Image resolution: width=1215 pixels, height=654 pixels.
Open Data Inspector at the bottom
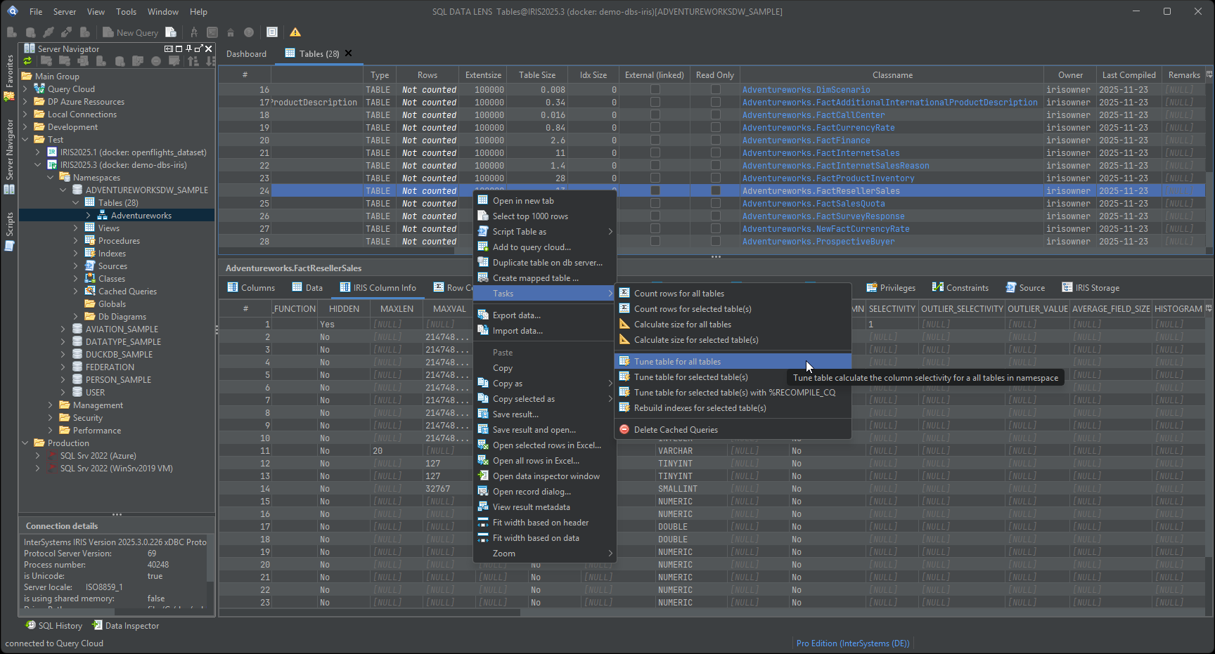point(127,626)
